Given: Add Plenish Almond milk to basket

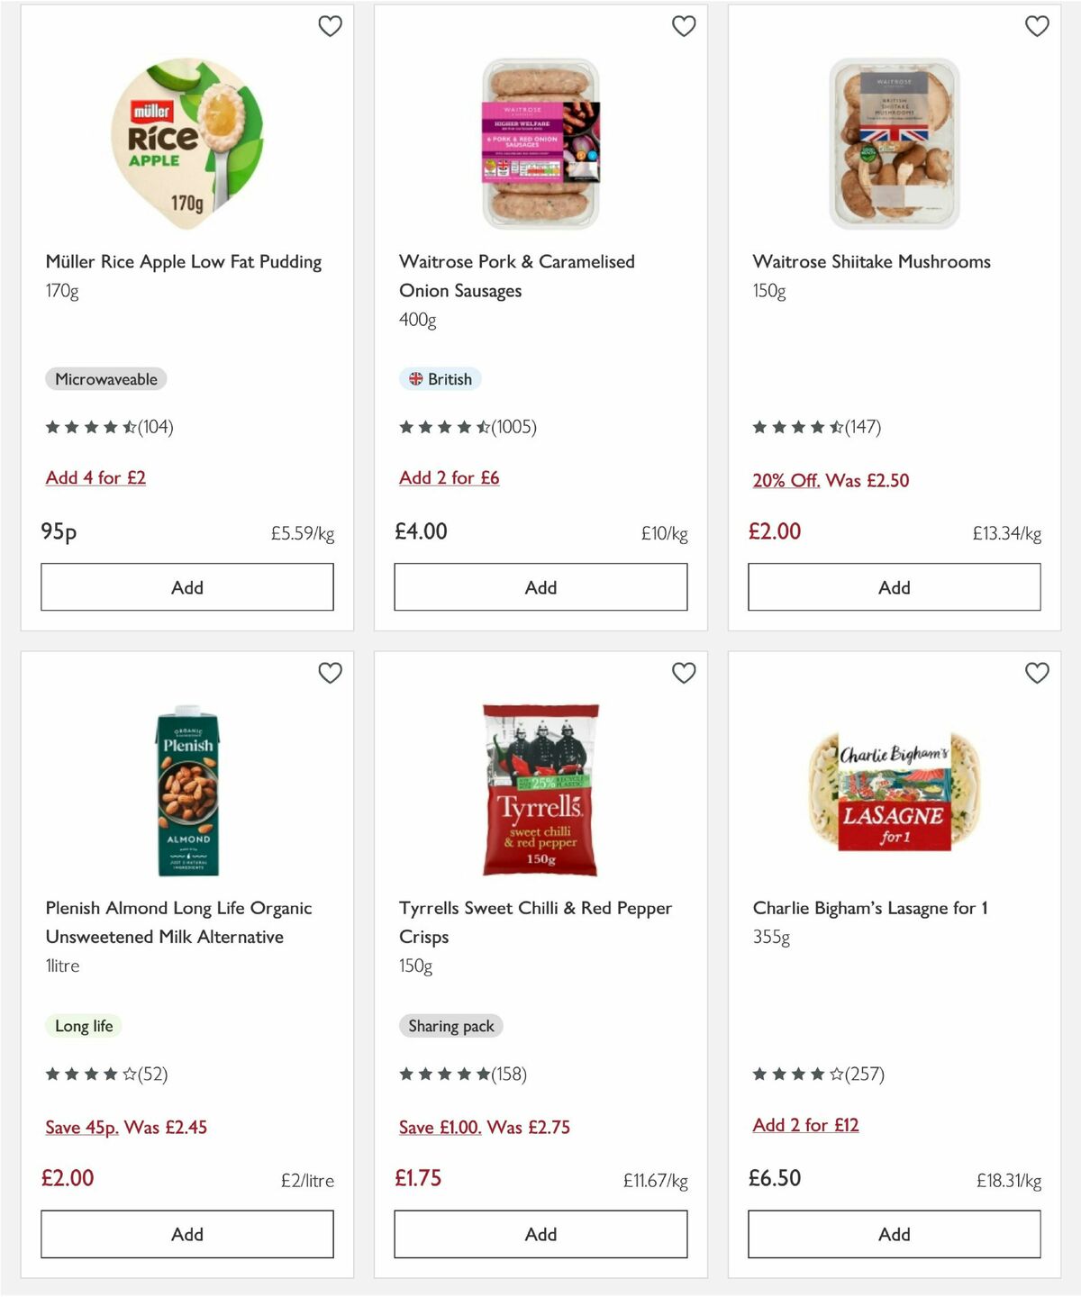Looking at the screenshot, I should [x=186, y=1234].
